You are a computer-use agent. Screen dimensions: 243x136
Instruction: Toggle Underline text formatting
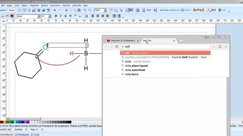pyautogui.click(x=66, y=16)
